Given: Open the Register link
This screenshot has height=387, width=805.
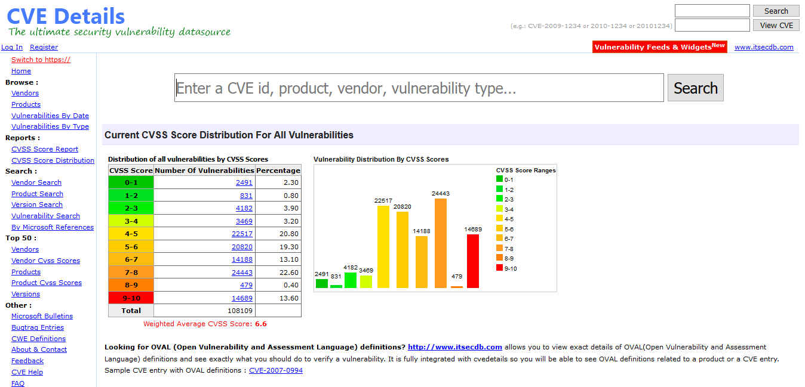Looking at the screenshot, I should (x=44, y=47).
